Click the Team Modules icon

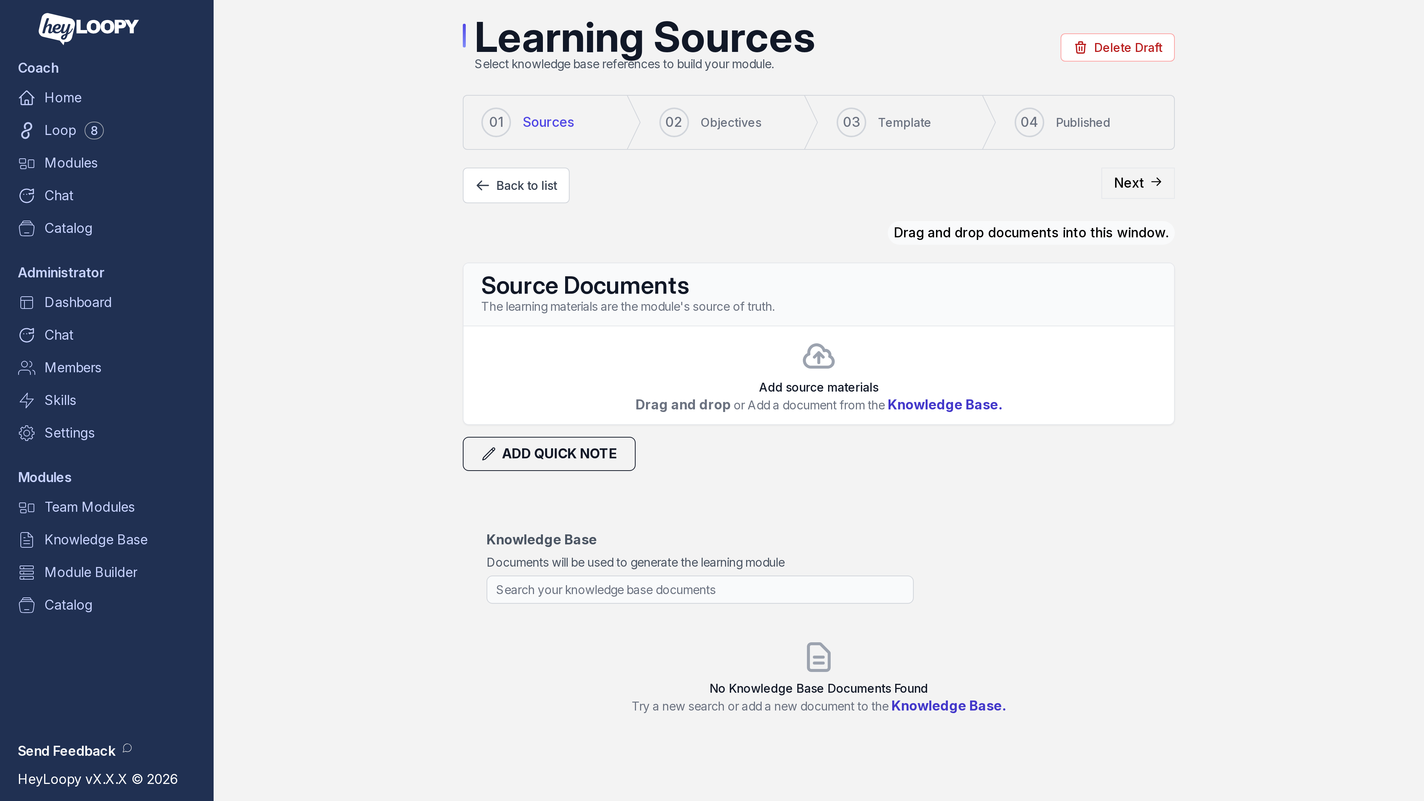click(27, 507)
